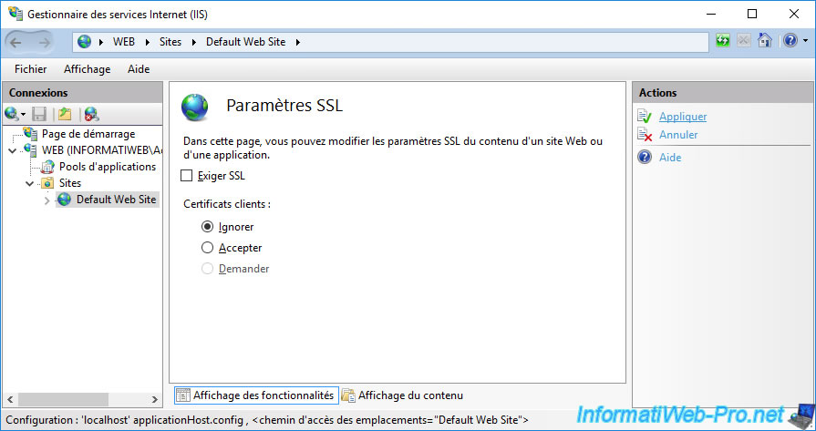Click the Appliquer action link

[682, 117]
